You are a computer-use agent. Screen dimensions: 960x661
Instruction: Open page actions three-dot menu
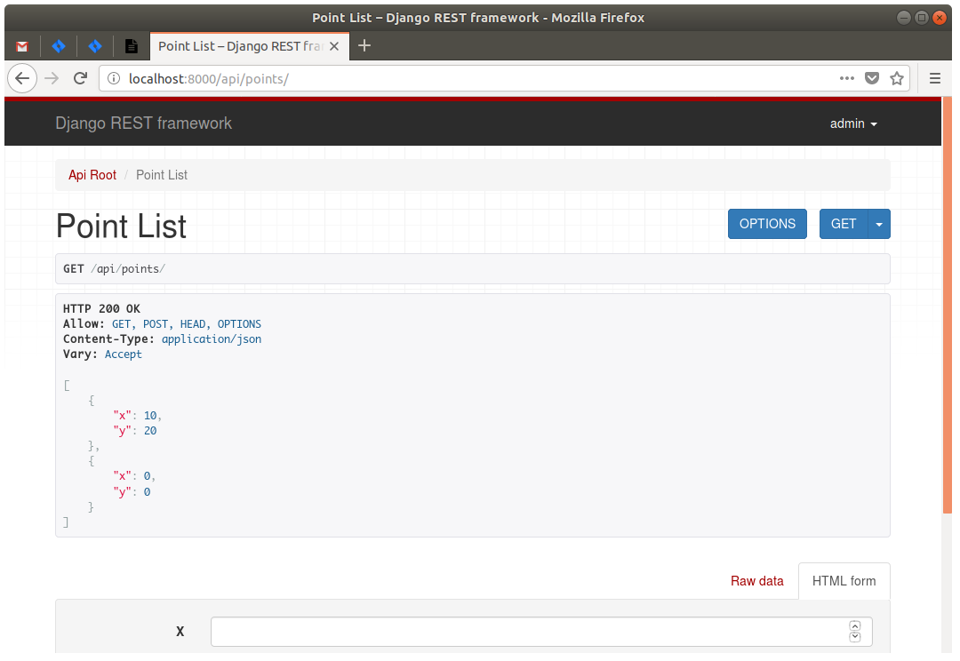pos(847,78)
